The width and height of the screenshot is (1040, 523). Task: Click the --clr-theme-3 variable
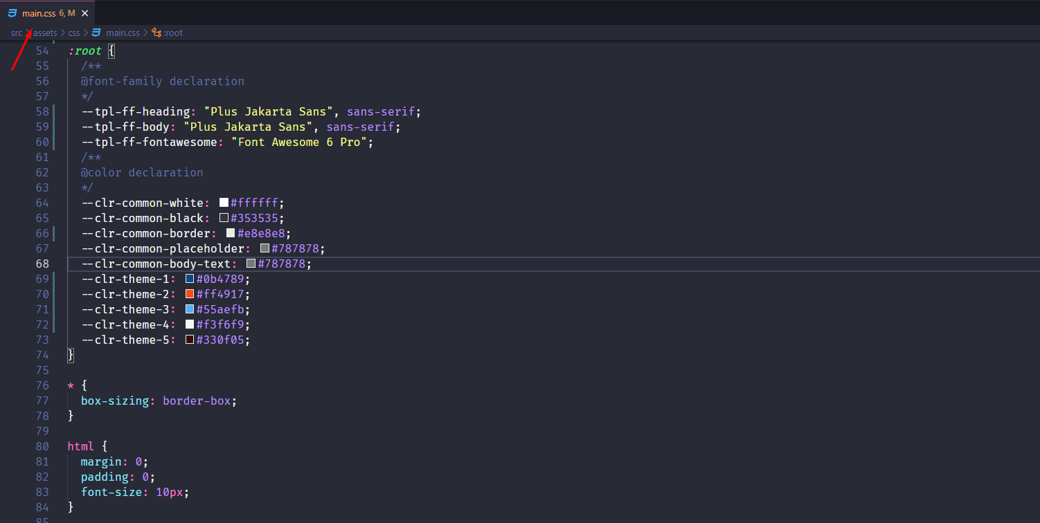click(x=125, y=309)
